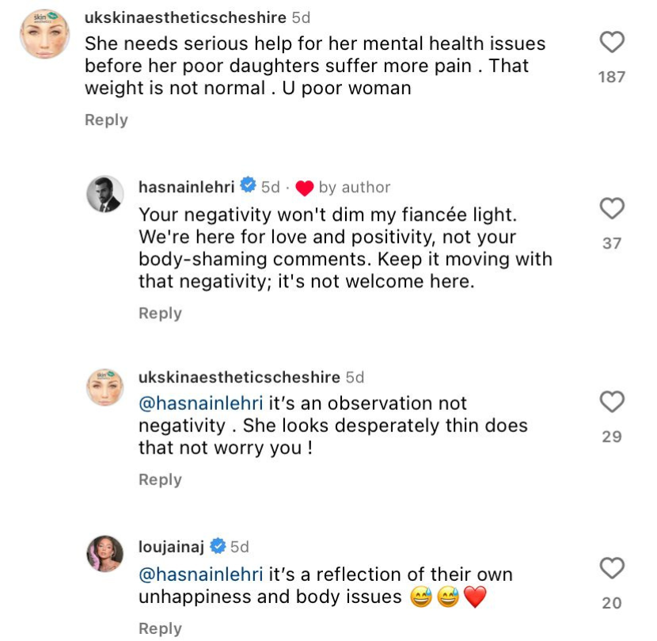Open @hasnainlehri mention in the observation reply
657x641 pixels.
[201, 404]
